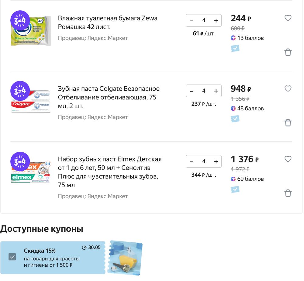The image size is (304, 281).
Task: Open Zewa Ромашка toilet paper product link
Action: click(108, 23)
